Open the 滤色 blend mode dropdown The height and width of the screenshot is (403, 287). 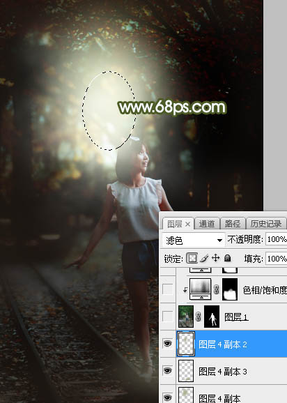click(x=193, y=241)
